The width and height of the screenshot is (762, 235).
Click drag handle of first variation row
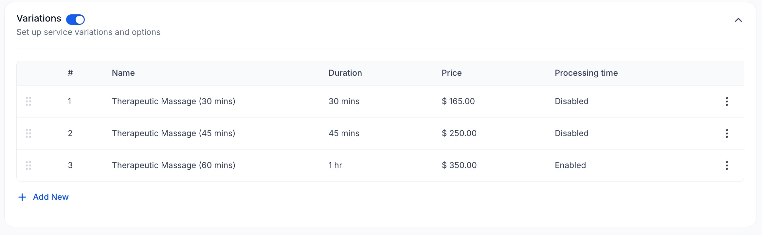[x=28, y=102]
